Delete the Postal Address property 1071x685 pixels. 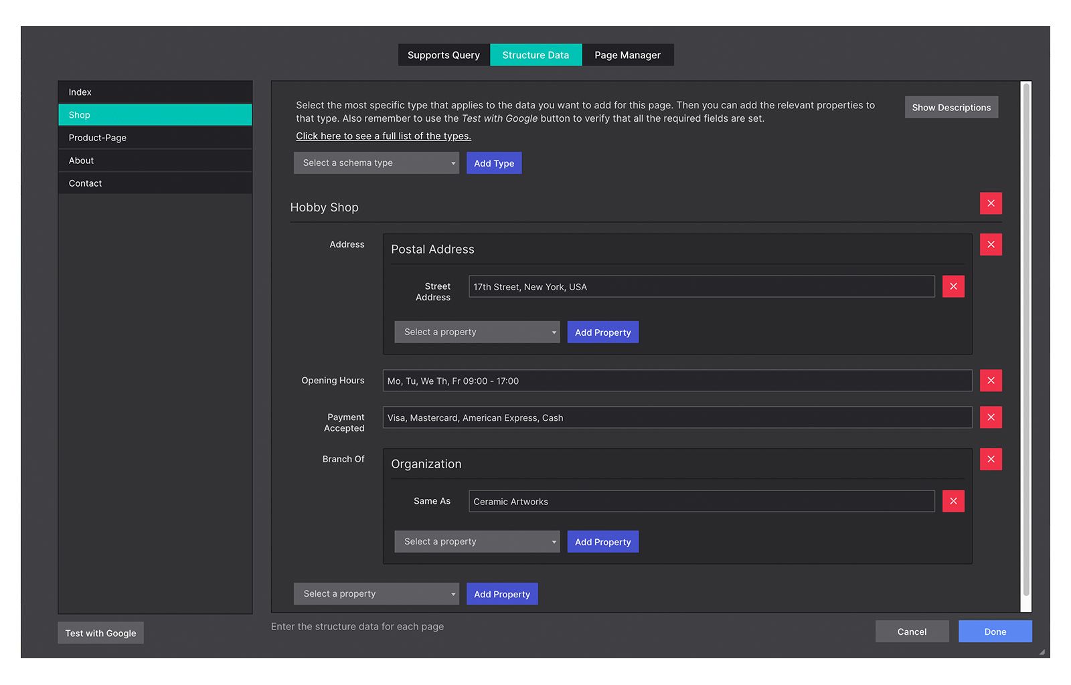[x=991, y=244]
